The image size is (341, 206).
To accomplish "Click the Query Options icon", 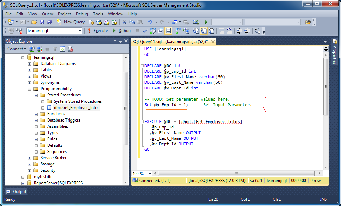I will (x=161, y=31).
